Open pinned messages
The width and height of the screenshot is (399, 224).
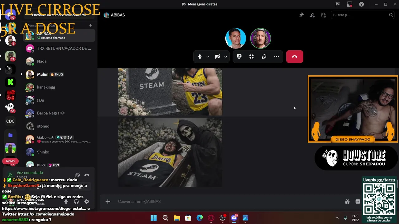point(301,15)
